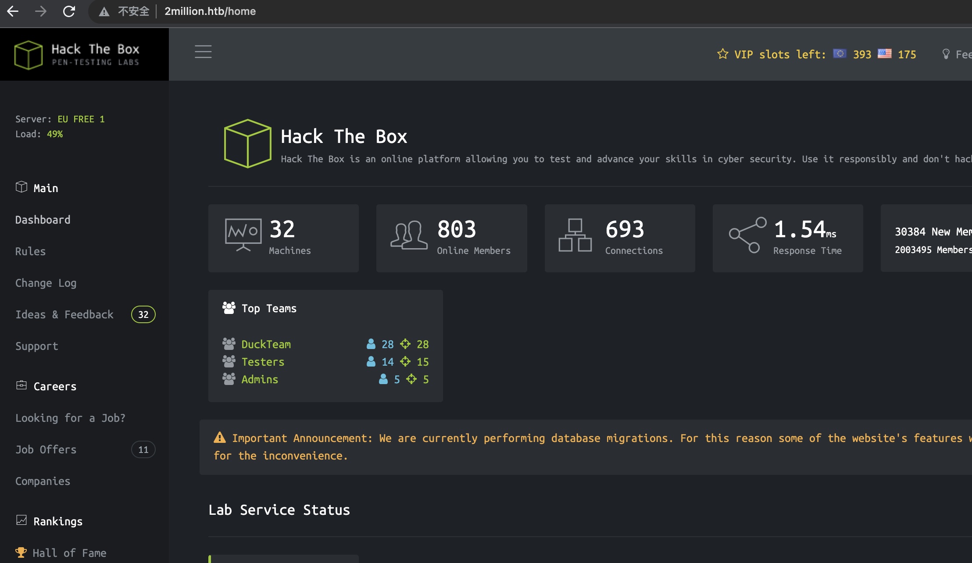Open the Dashboard menu item
This screenshot has width=972, height=563.
coord(43,220)
